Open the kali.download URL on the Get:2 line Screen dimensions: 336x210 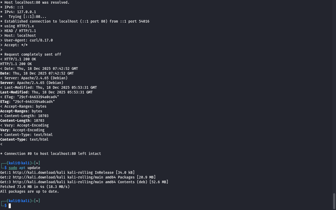(40, 177)
